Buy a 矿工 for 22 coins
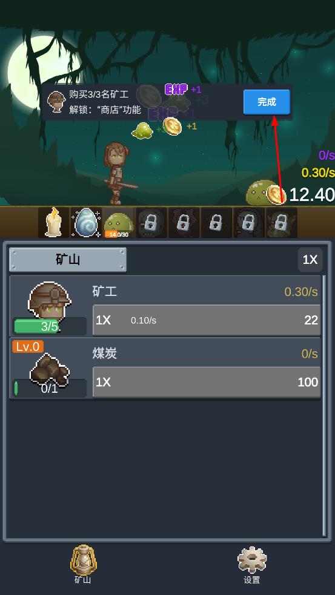Screen dimensions: 335x595 tap(207, 320)
